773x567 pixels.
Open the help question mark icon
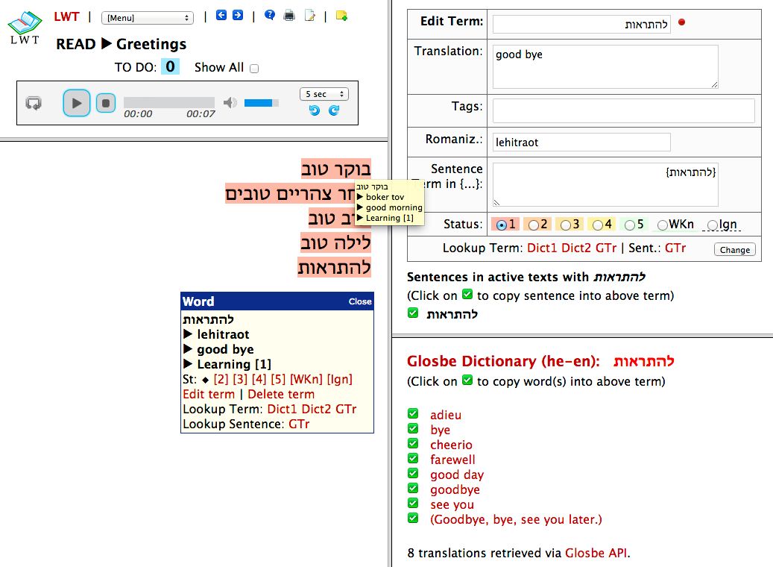(x=270, y=16)
